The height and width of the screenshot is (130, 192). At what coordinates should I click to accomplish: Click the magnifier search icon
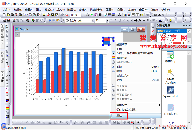[x=4, y=126]
